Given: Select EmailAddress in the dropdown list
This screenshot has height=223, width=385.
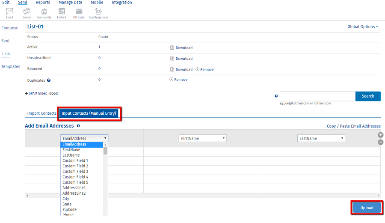Looking at the screenshot, I should 82,144.
